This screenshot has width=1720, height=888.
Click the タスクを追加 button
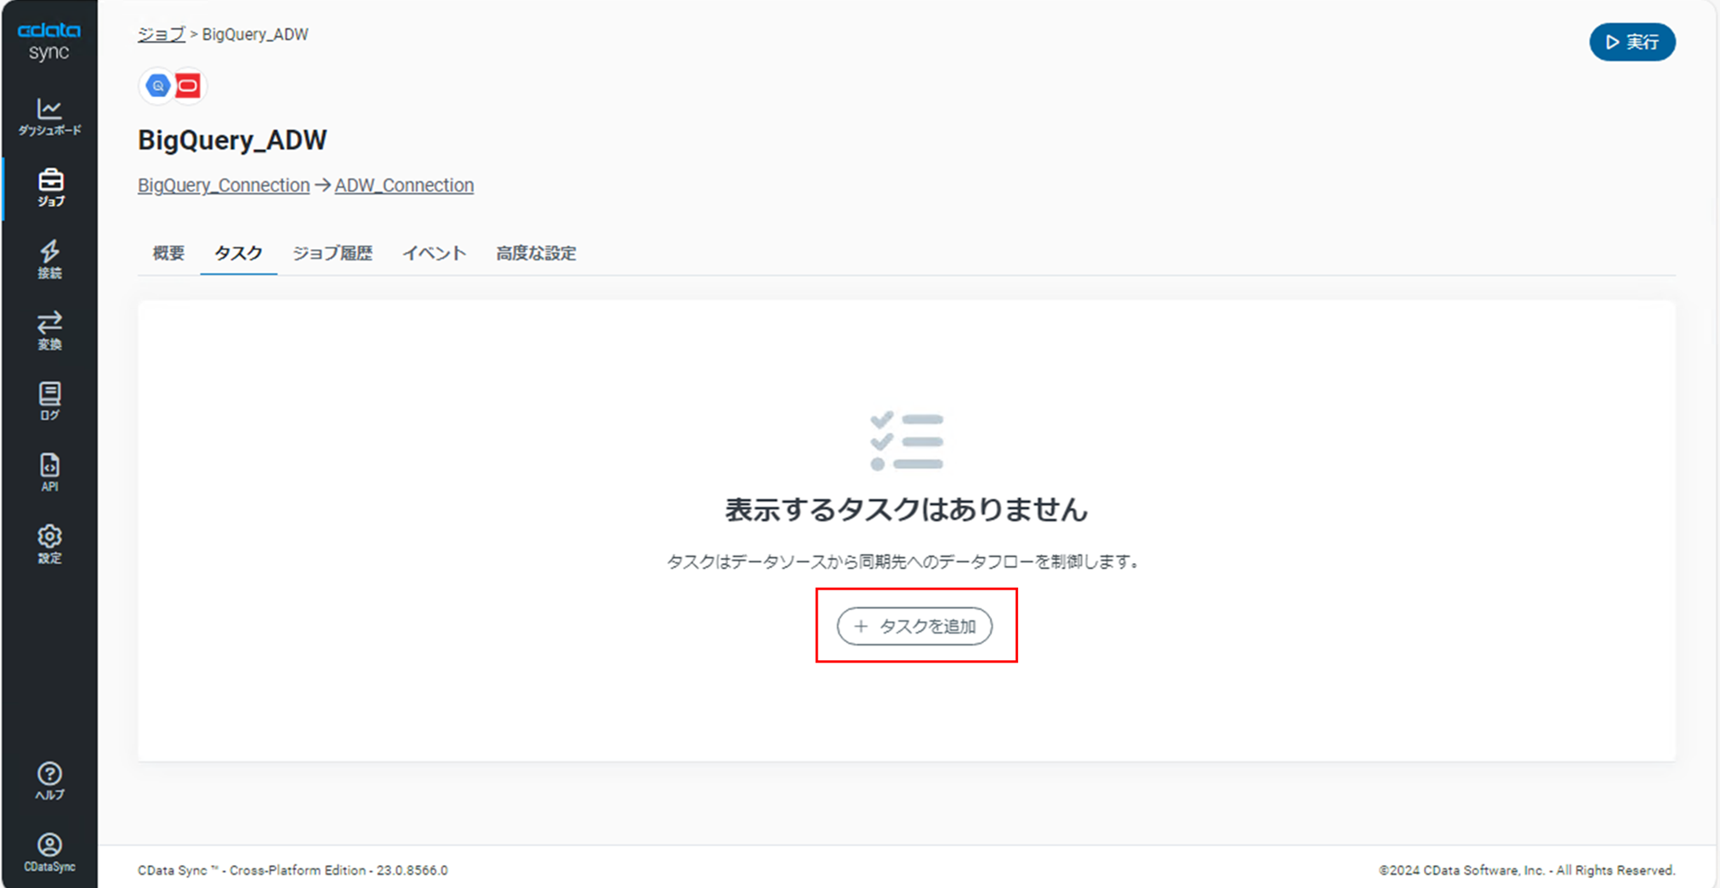(x=914, y=626)
